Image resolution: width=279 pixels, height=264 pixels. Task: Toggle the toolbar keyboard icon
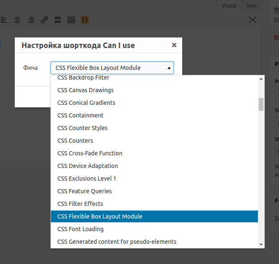(71, 20)
